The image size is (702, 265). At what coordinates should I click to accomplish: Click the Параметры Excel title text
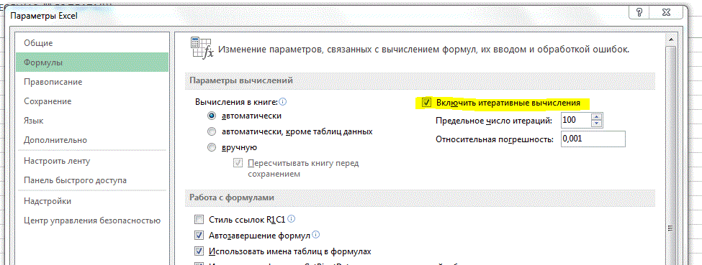coord(45,16)
